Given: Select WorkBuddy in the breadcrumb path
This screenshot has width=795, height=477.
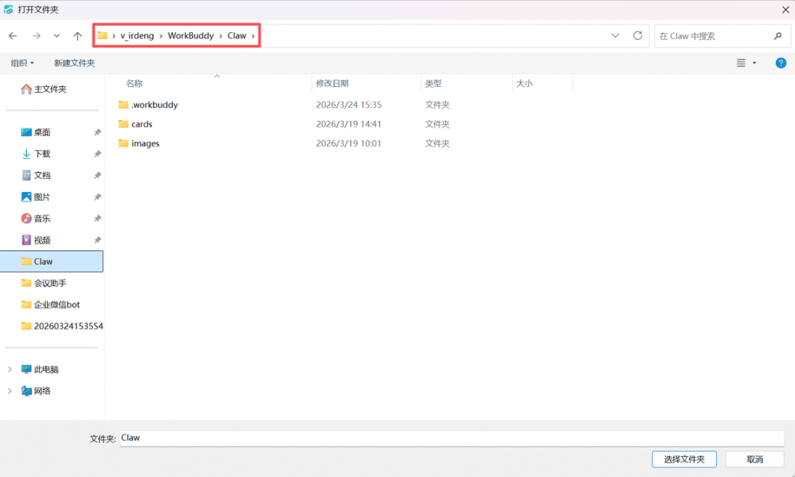Looking at the screenshot, I should point(191,36).
